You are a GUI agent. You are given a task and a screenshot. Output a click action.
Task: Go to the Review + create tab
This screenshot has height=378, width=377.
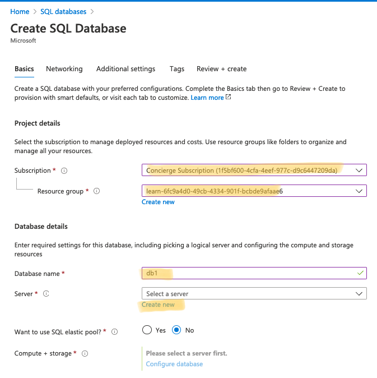tap(221, 69)
